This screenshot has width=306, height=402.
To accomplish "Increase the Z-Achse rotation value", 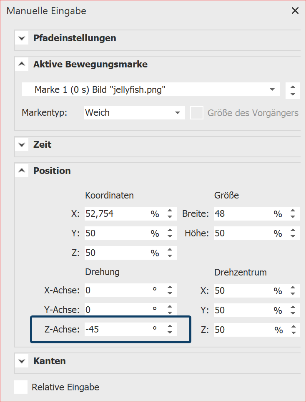I will coord(170,327).
